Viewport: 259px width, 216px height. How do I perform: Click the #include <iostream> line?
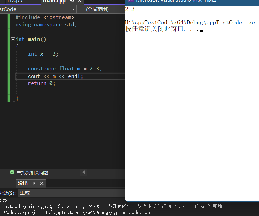coord(45,17)
